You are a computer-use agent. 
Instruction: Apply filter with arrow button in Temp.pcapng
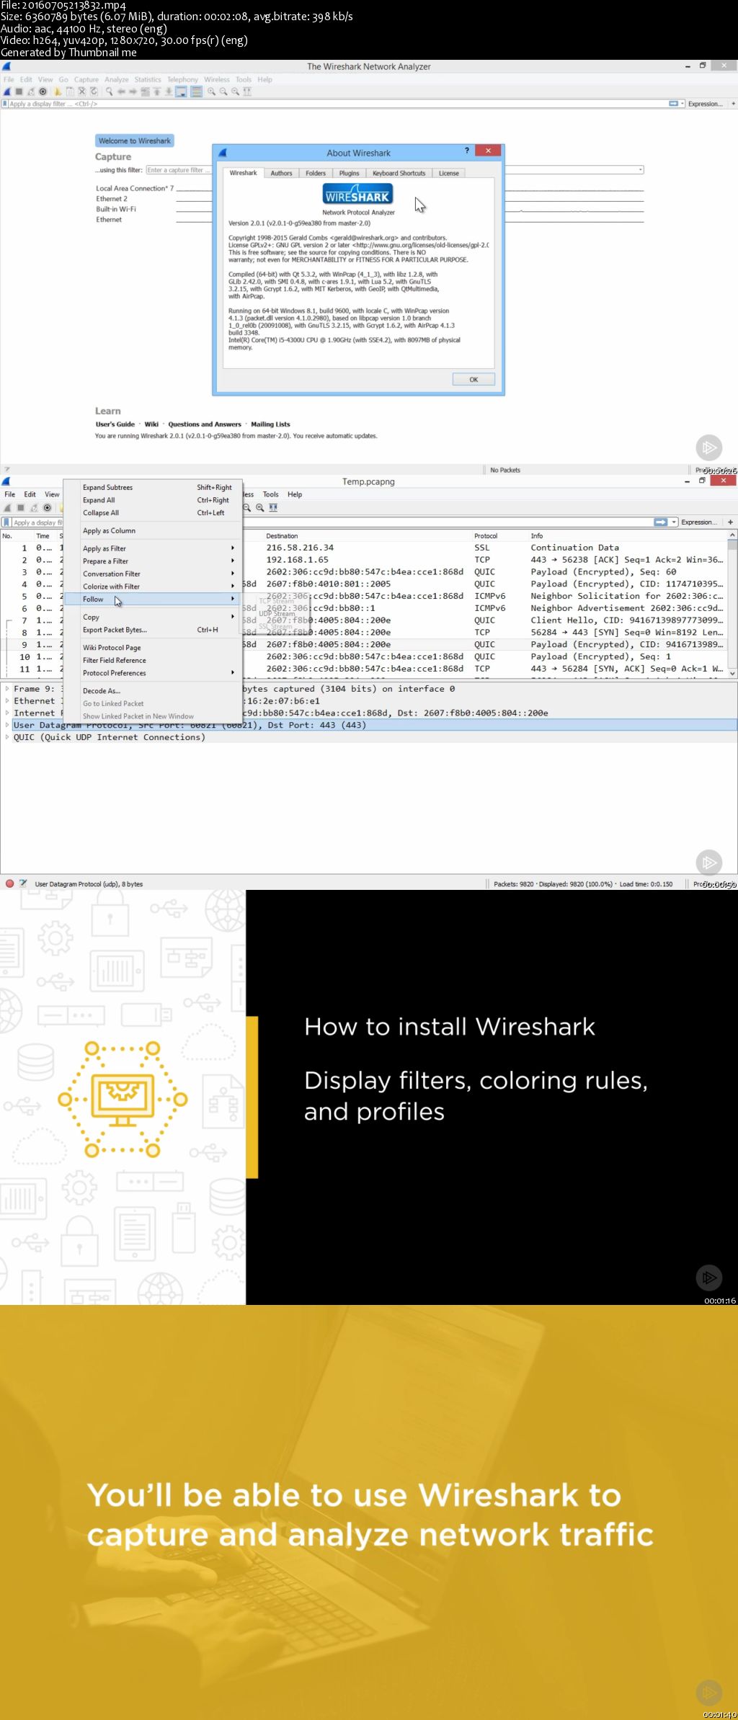click(x=660, y=522)
